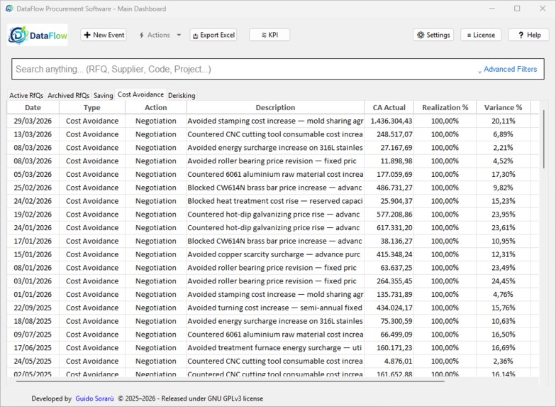Click the variance value 2,21%
Viewport: 556px width, 407px height.
504,148
